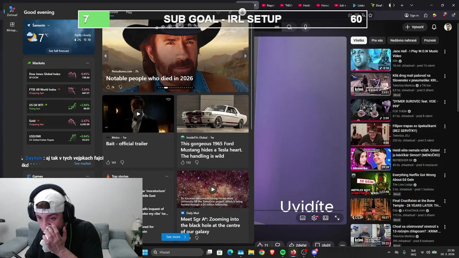
Task: Open the USD/INR currency row
Action: [59, 138]
